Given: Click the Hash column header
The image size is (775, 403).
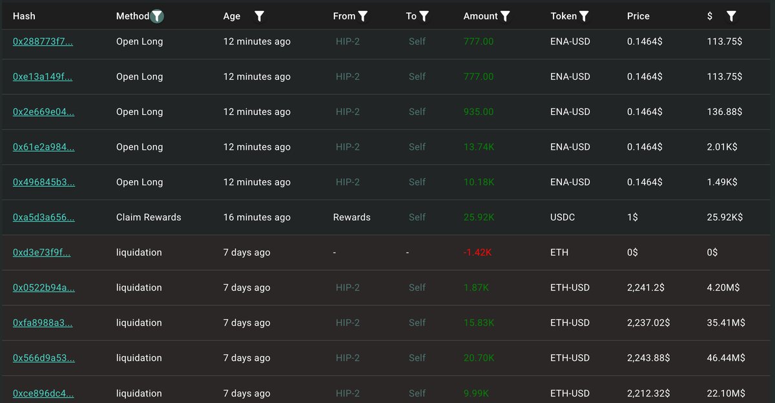Looking at the screenshot, I should pyautogui.click(x=24, y=16).
